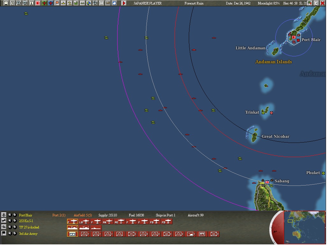The height and width of the screenshot is (245, 327).
Task: Select the PA patrol air unit icon
Action: [108, 222]
